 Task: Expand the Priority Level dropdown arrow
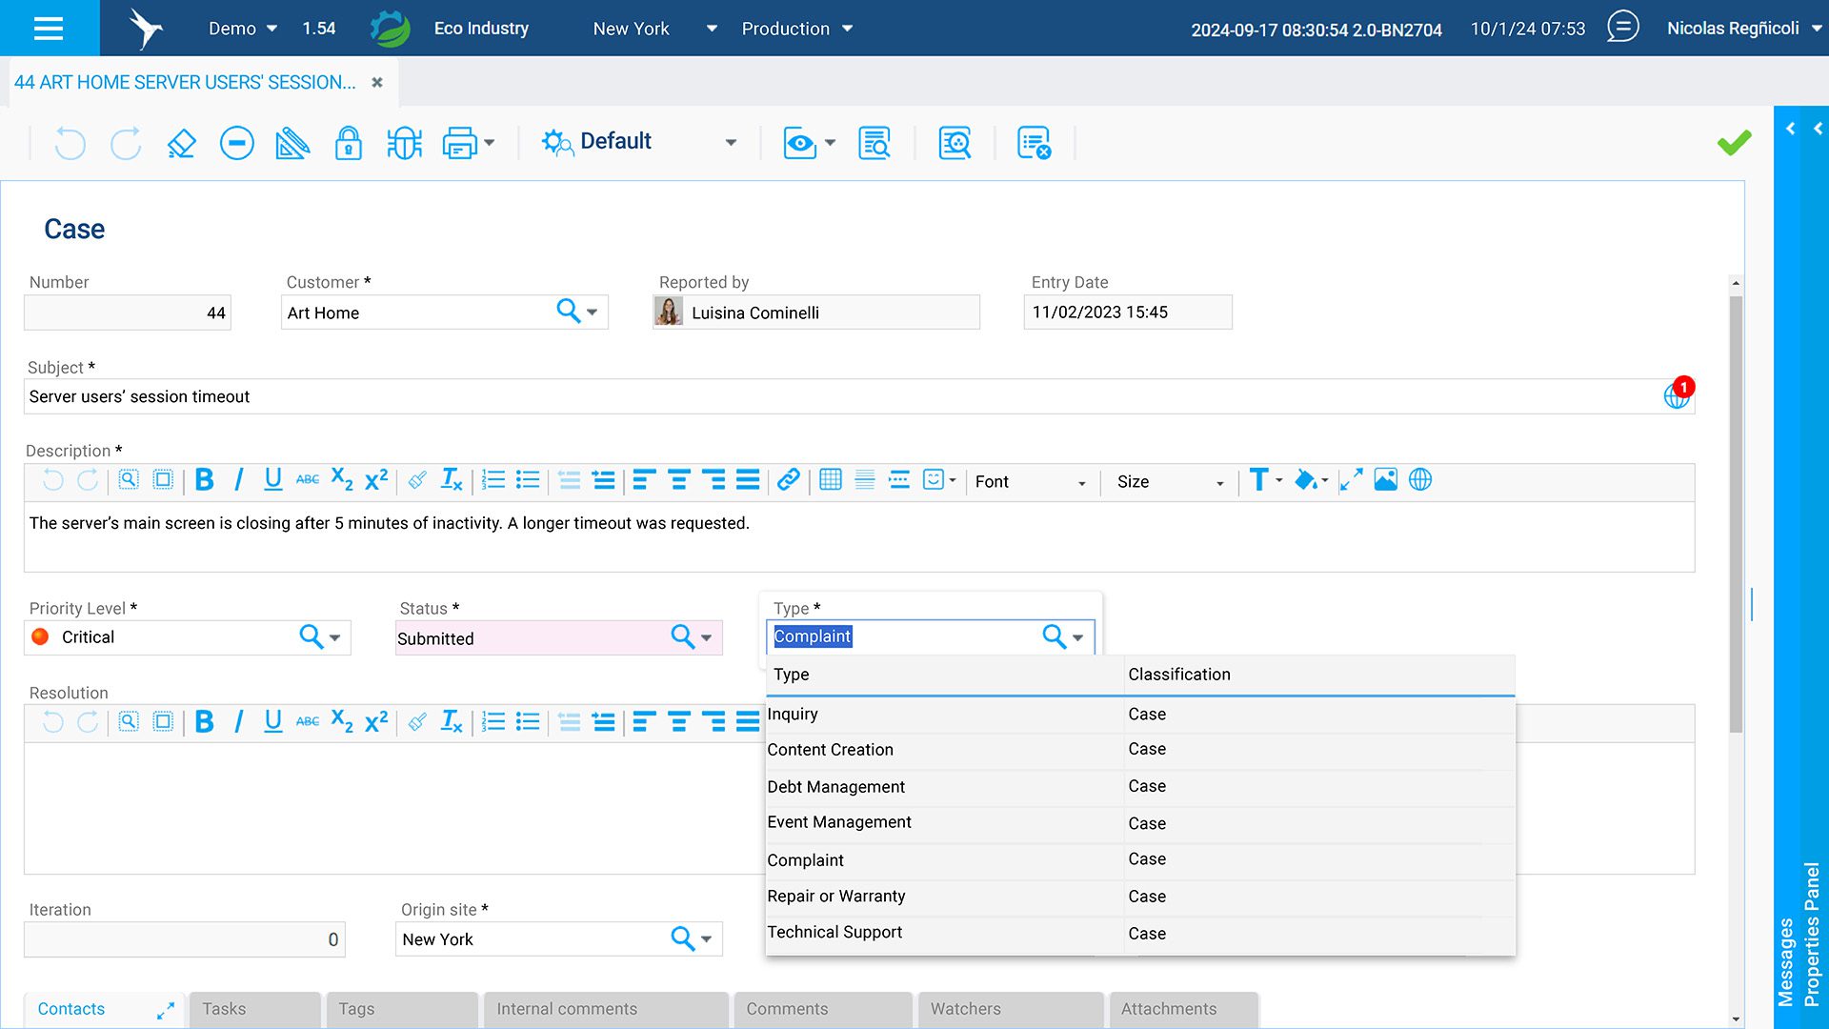(335, 637)
